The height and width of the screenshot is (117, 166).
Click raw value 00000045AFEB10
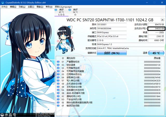click(152, 84)
